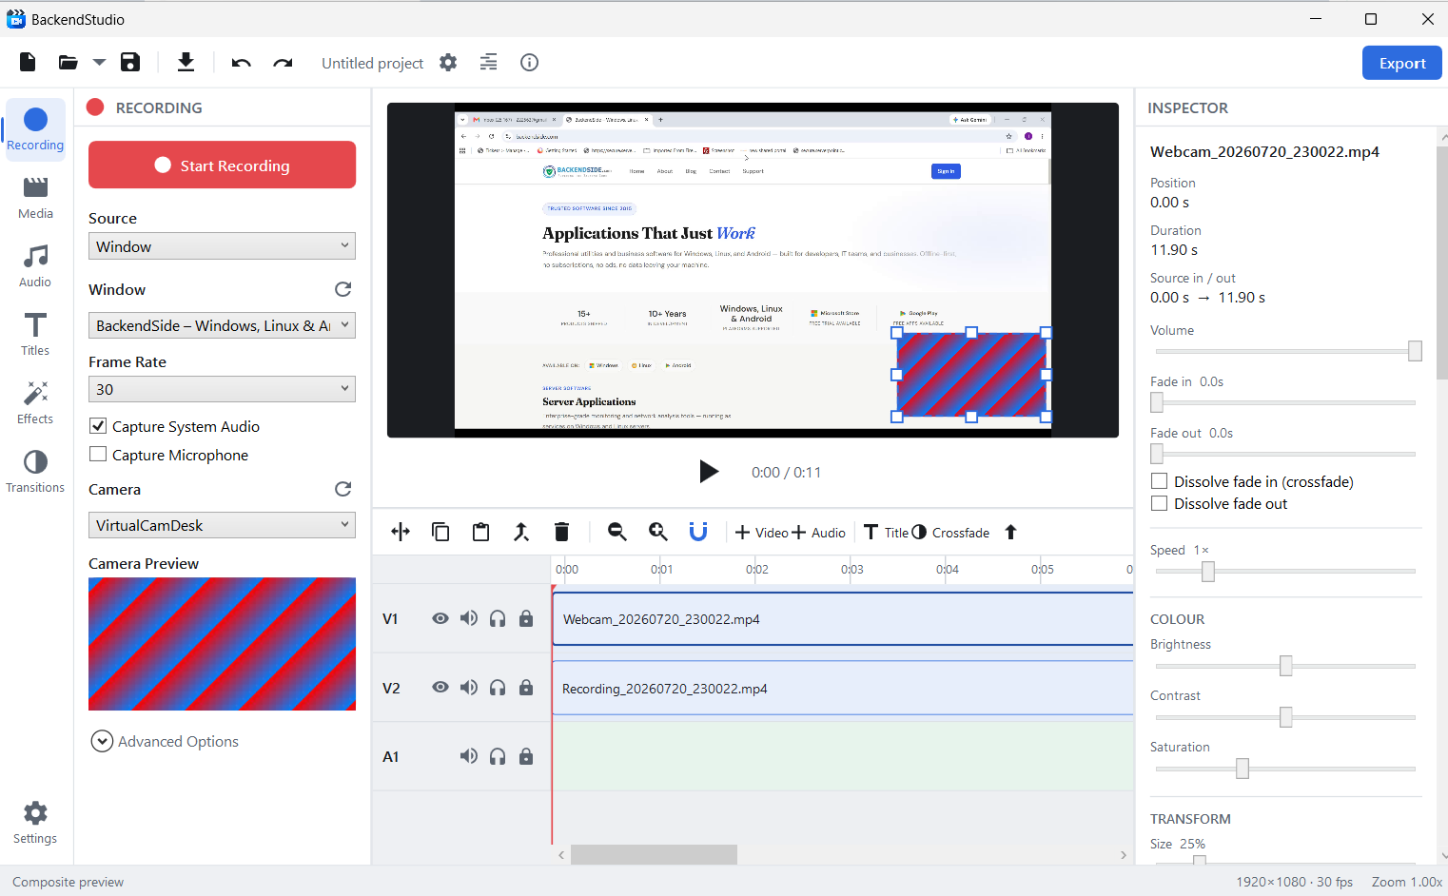This screenshot has height=896, width=1448.
Task: Open the Audio tab
Action: pyautogui.click(x=35, y=266)
